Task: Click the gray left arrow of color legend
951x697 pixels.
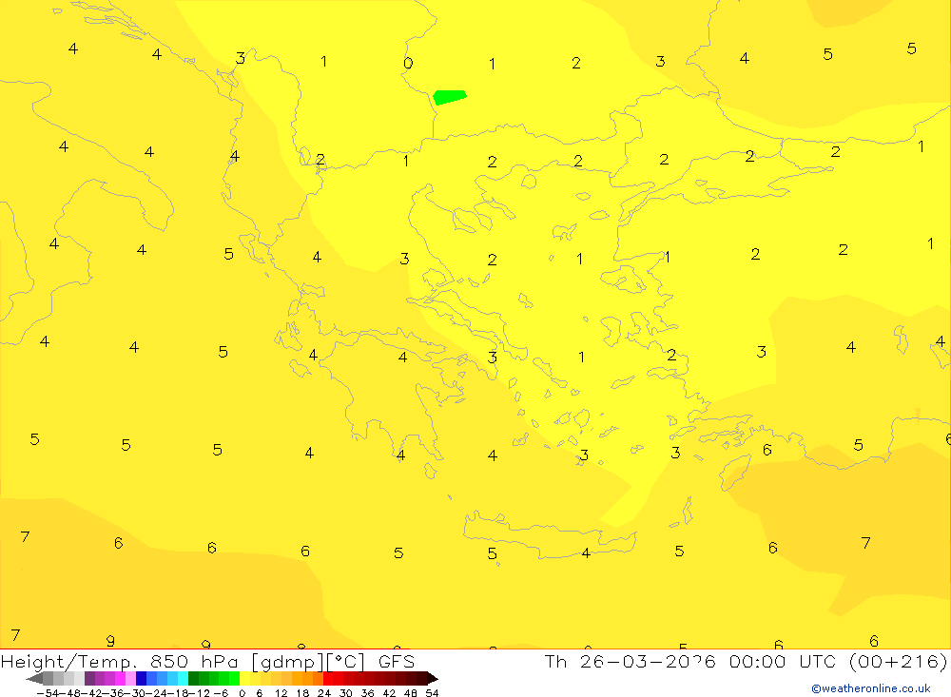Action: tap(34, 679)
